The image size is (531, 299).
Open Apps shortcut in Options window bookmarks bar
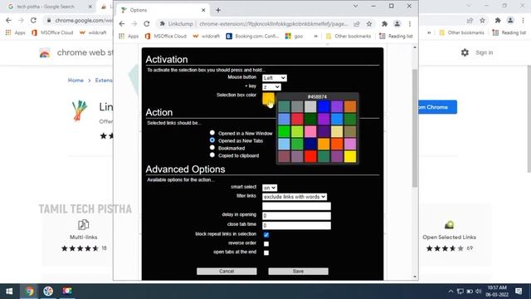coord(129,36)
